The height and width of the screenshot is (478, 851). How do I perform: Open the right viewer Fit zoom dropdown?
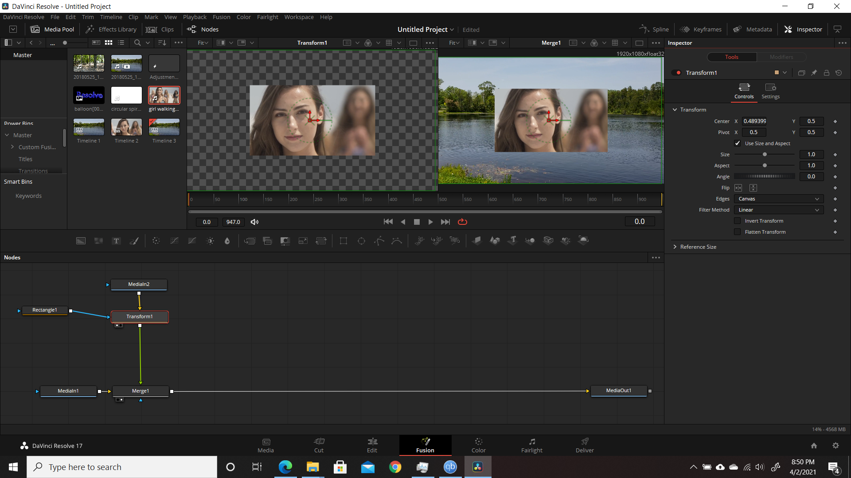coord(454,43)
